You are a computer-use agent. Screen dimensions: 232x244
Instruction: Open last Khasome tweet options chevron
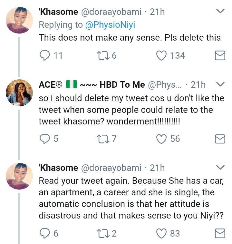point(220,168)
